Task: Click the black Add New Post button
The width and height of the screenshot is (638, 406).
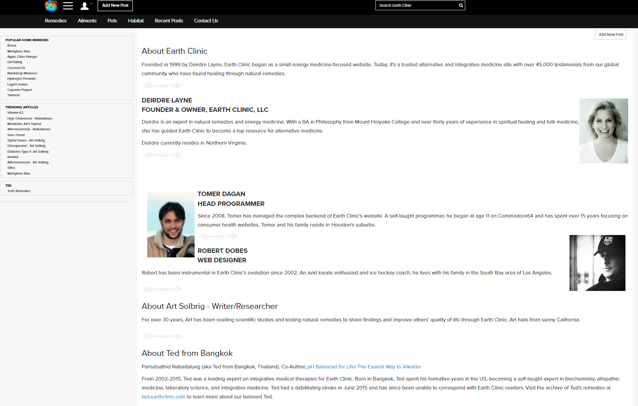Action: 115,6
